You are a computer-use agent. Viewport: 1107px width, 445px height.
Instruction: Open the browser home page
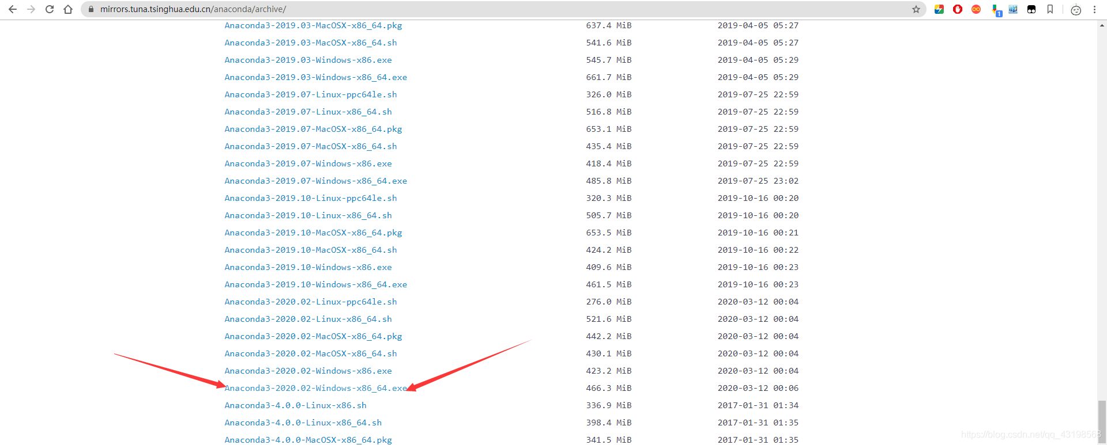click(x=68, y=9)
